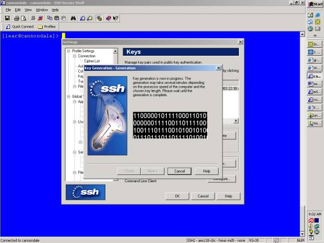Collapse the Global Settings tree node
The height and width of the screenshot is (243, 324).
[x=69, y=97]
